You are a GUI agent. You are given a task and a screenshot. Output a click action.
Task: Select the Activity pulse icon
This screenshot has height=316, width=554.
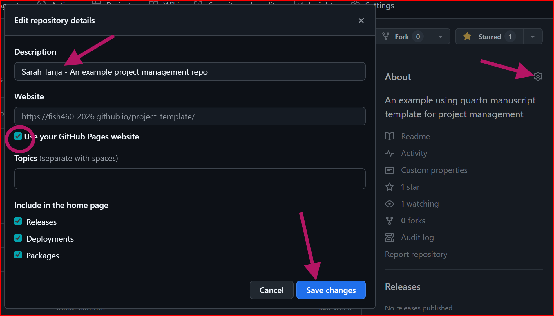pyautogui.click(x=390, y=153)
